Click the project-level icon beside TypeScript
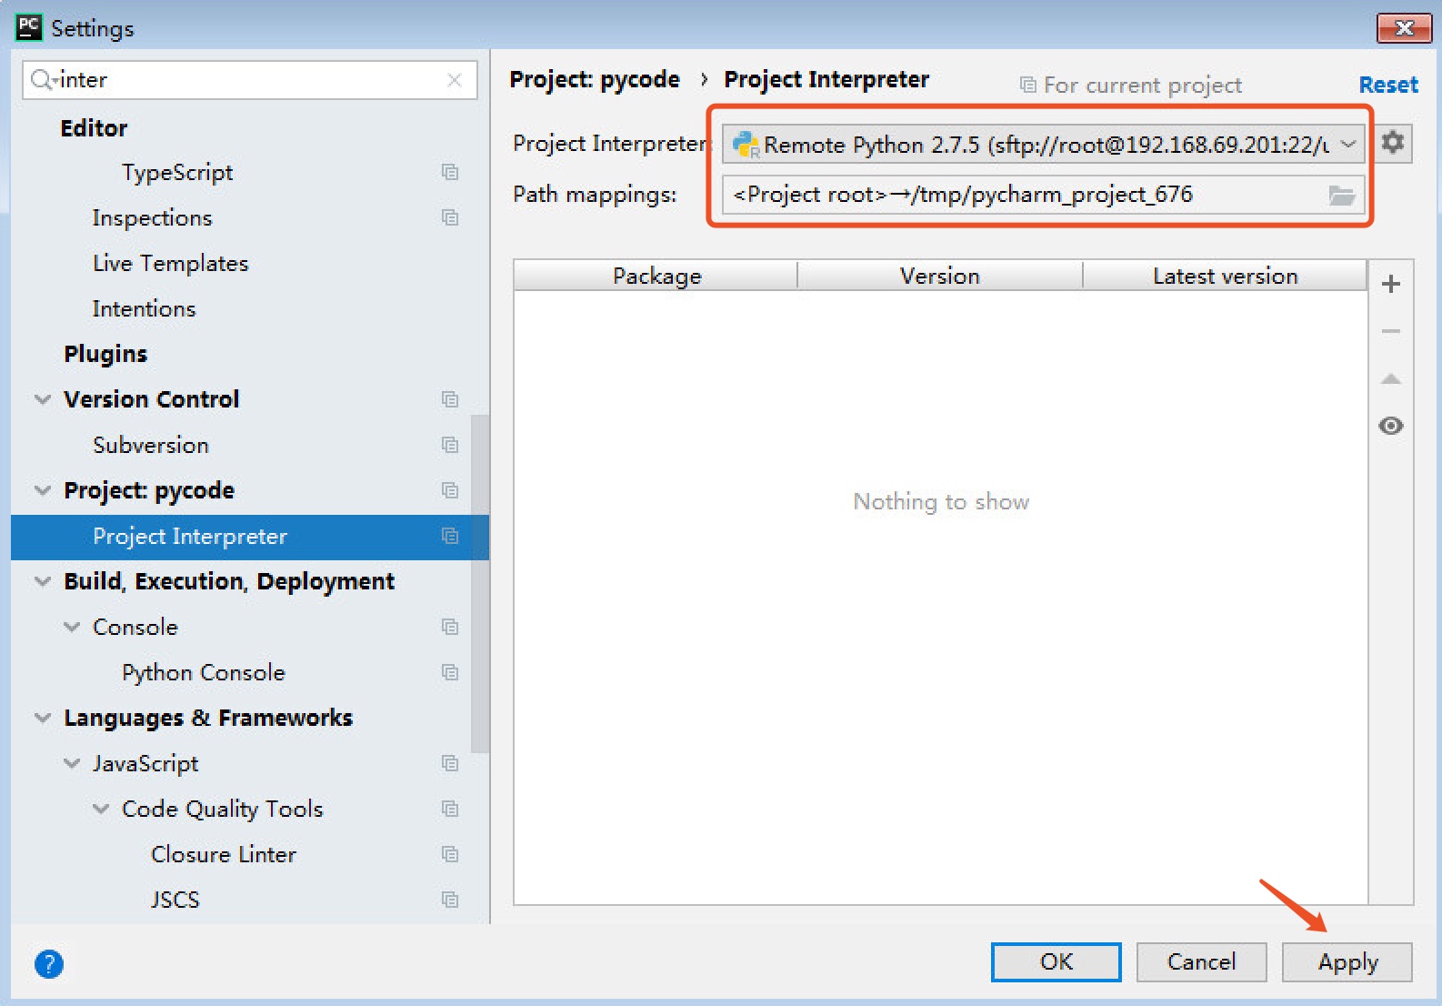Screen dimensions: 1442x1006 point(450,172)
